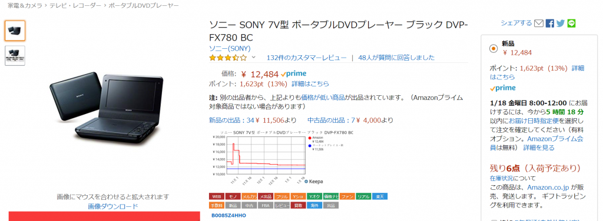Select the 新品 ¥12,484 radio button
The image size is (603, 221).
493,49
